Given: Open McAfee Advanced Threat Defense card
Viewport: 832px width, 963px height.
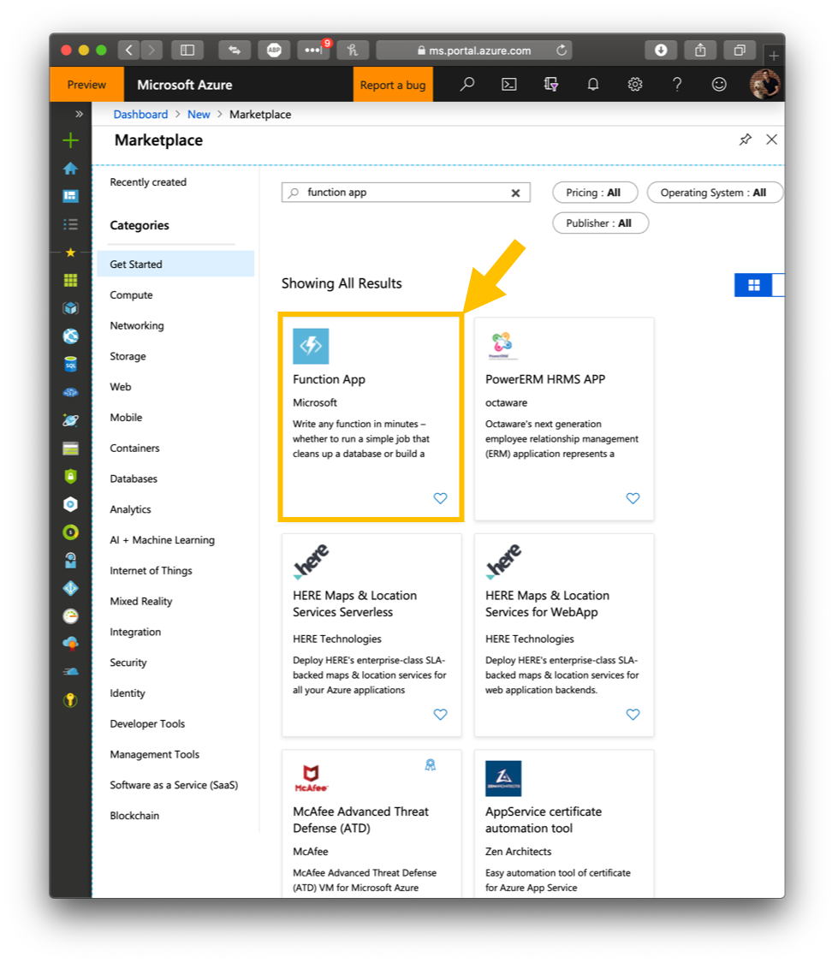Looking at the screenshot, I should (x=371, y=823).
